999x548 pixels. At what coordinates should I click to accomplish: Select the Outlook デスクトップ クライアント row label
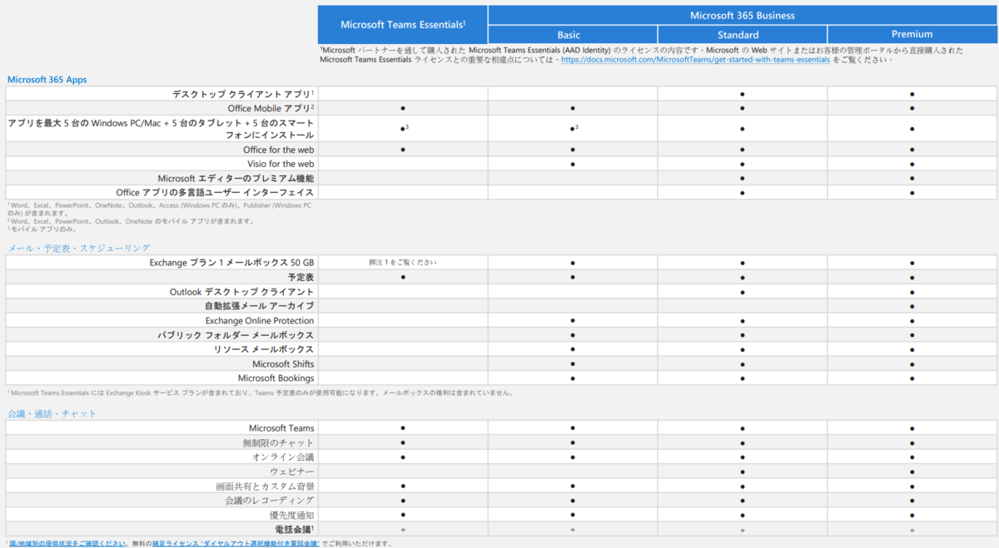coord(241,292)
